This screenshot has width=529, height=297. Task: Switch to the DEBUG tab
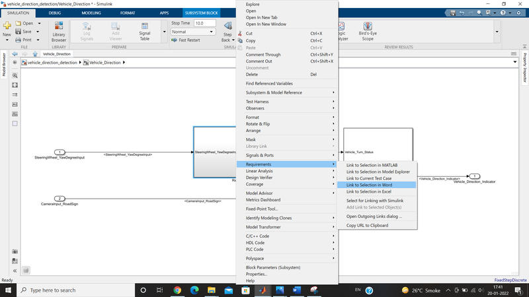tap(55, 13)
